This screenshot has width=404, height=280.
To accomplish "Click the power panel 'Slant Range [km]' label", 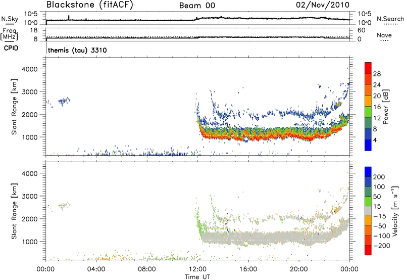I will [14, 107].
